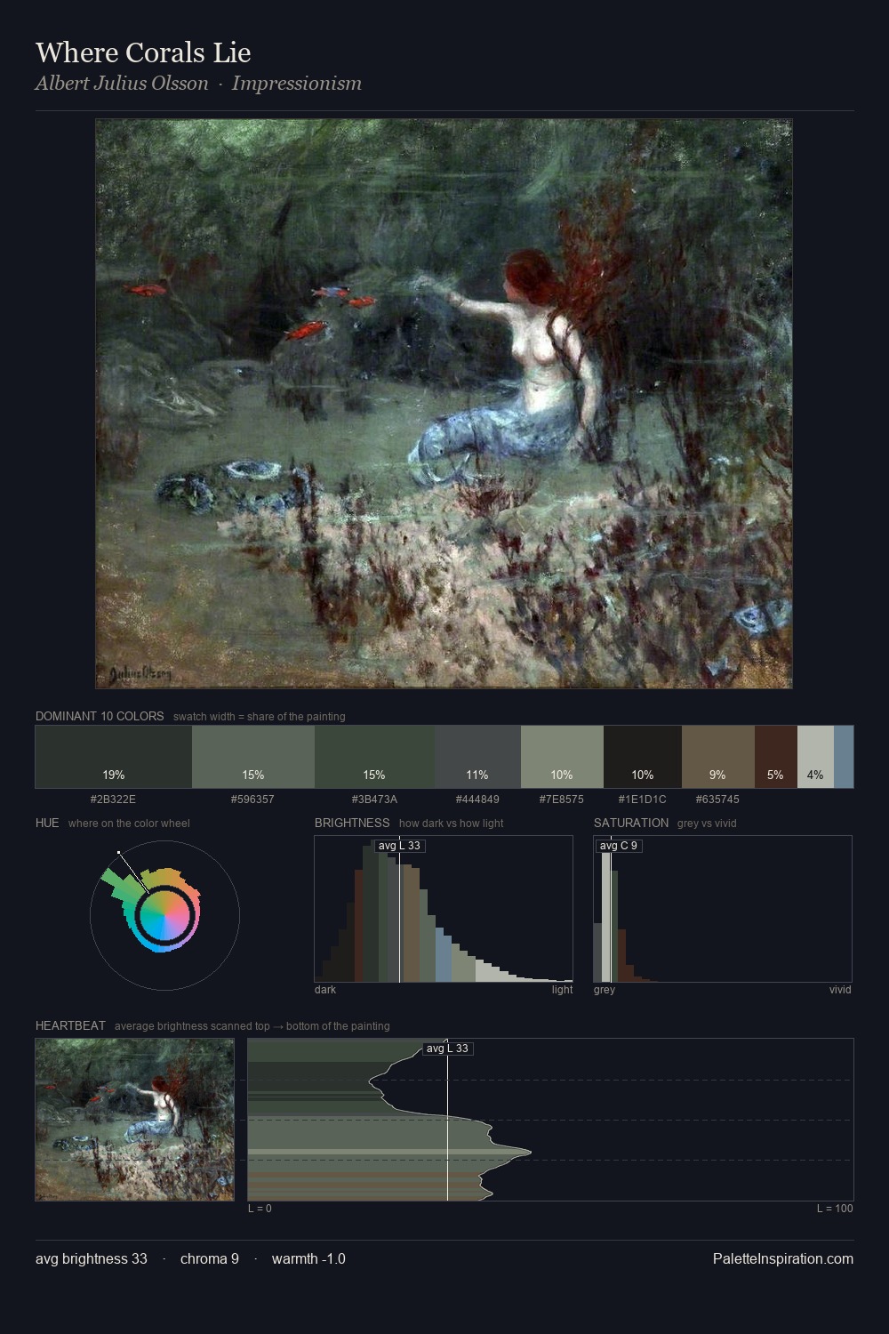Select the #635745 9% color swatch
The height and width of the screenshot is (1334, 889).
click(x=718, y=757)
